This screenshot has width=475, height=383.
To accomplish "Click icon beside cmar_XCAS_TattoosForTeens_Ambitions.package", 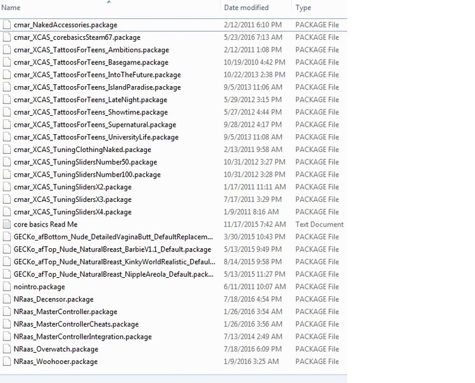I will tap(7, 49).
